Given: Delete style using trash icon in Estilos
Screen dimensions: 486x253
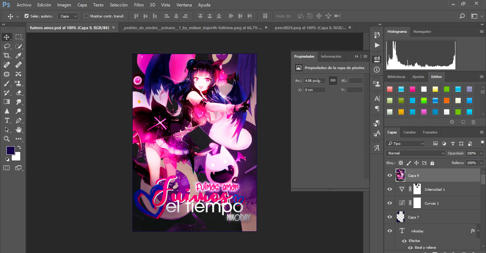Looking at the screenshot, I should [x=473, y=122].
